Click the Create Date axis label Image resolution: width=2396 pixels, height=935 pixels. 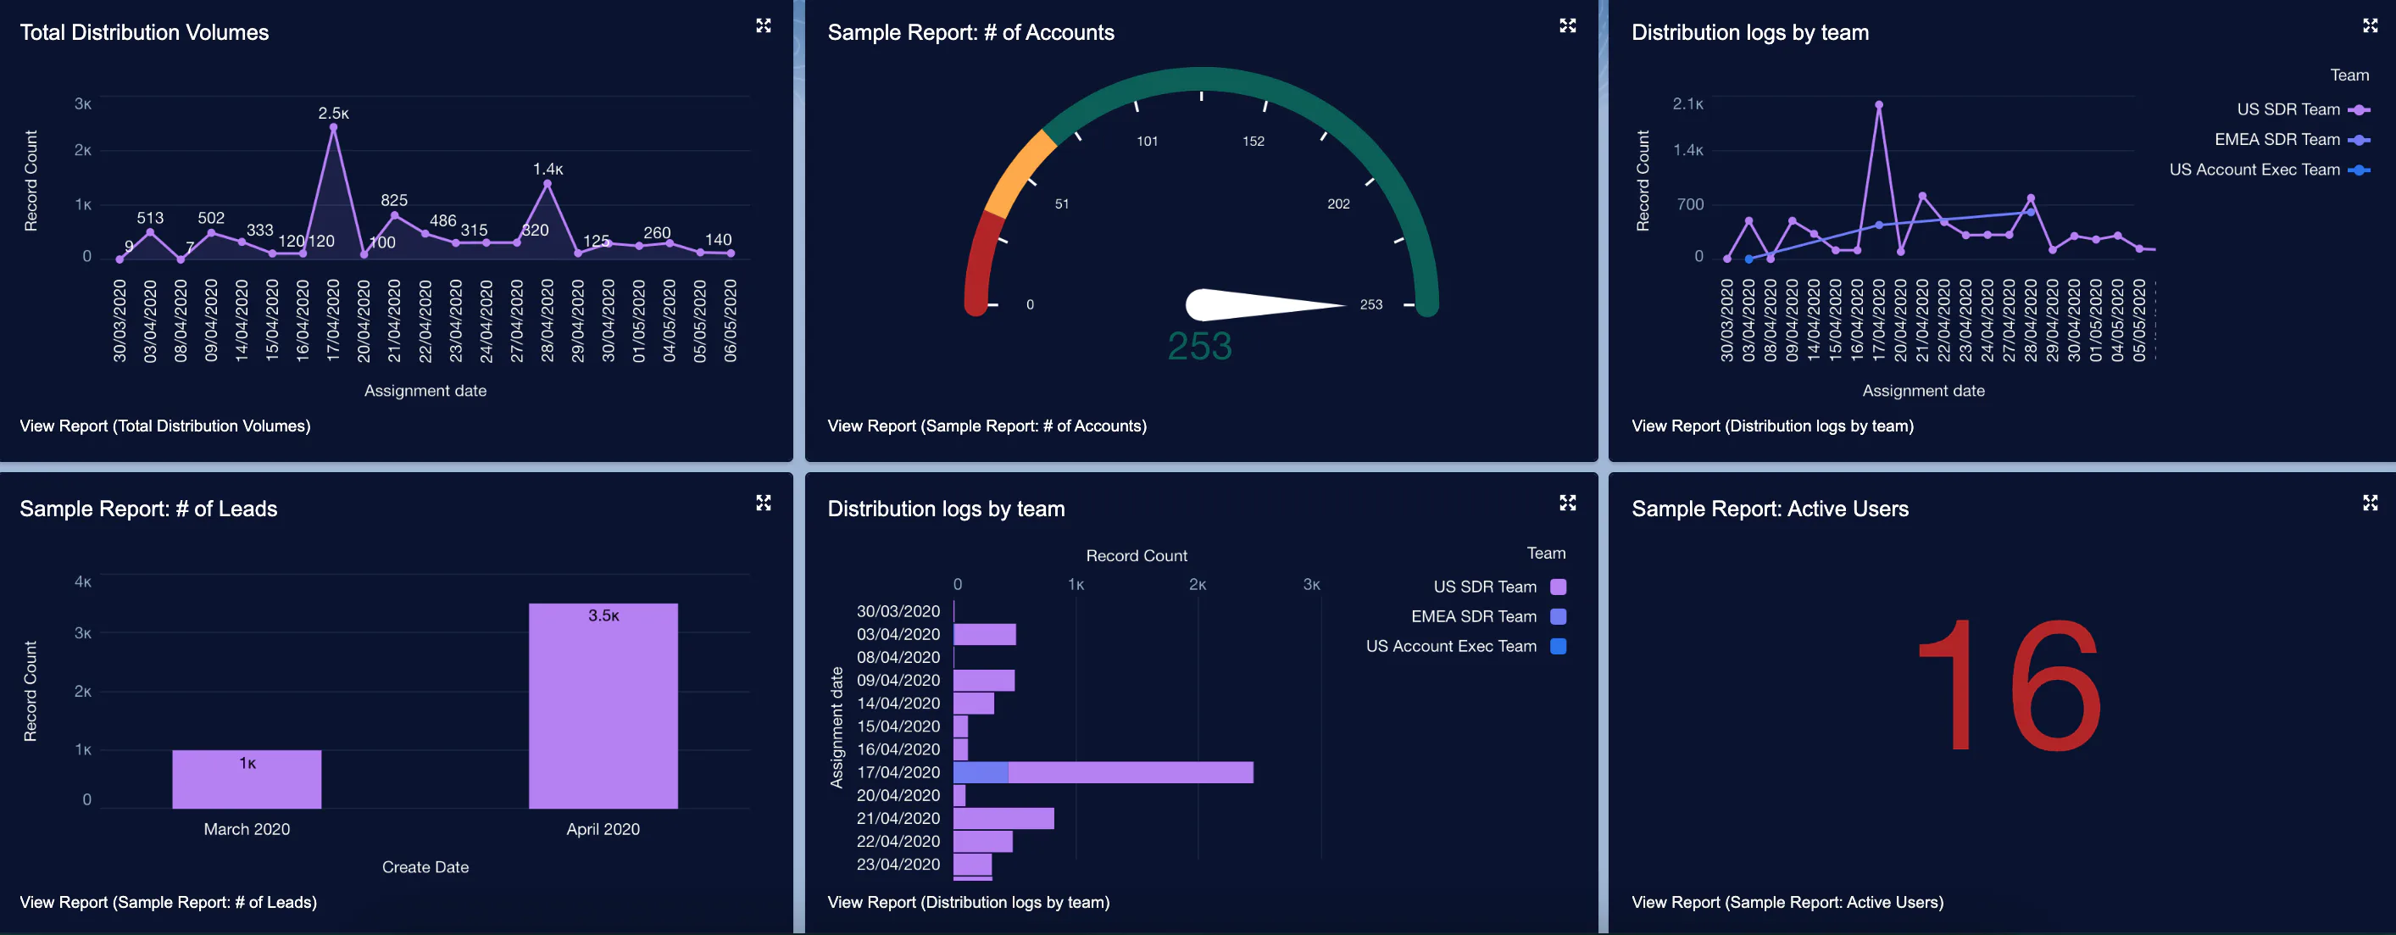click(x=425, y=867)
